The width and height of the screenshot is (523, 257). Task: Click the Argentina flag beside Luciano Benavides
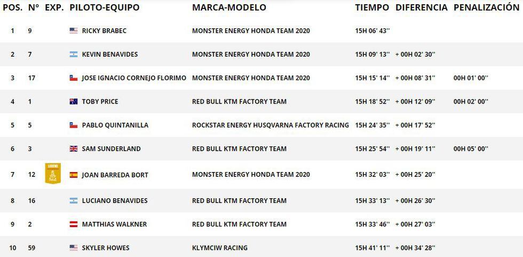pos(74,201)
